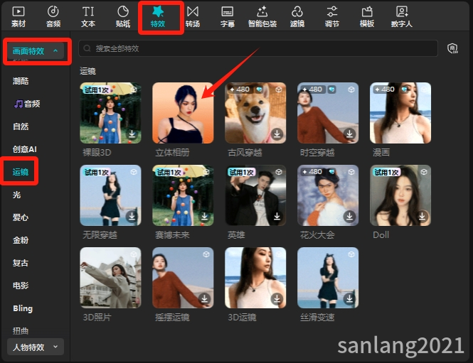Select the 复古 category in sidebar
This screenshot has height=363, width=473.
point(21,263)
